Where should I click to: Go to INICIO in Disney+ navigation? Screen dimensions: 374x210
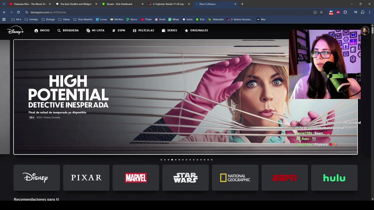pos(42,30)
